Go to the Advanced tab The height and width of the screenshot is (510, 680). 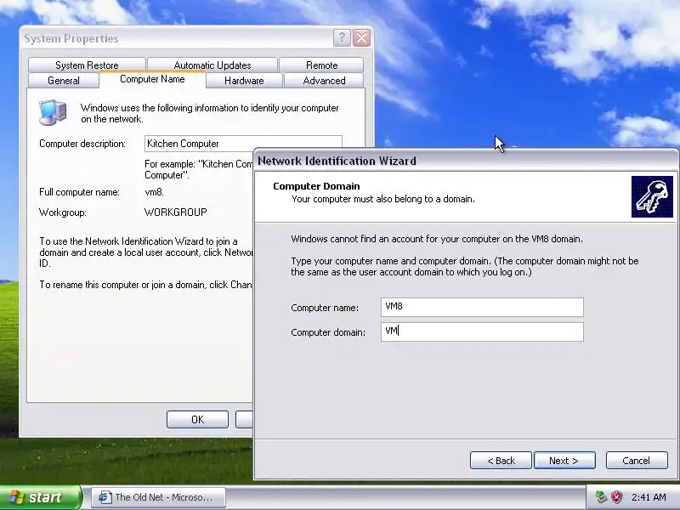(x=324, y=81)
